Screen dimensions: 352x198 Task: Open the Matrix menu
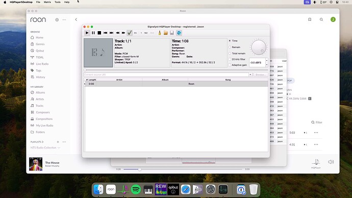[47, 2]
